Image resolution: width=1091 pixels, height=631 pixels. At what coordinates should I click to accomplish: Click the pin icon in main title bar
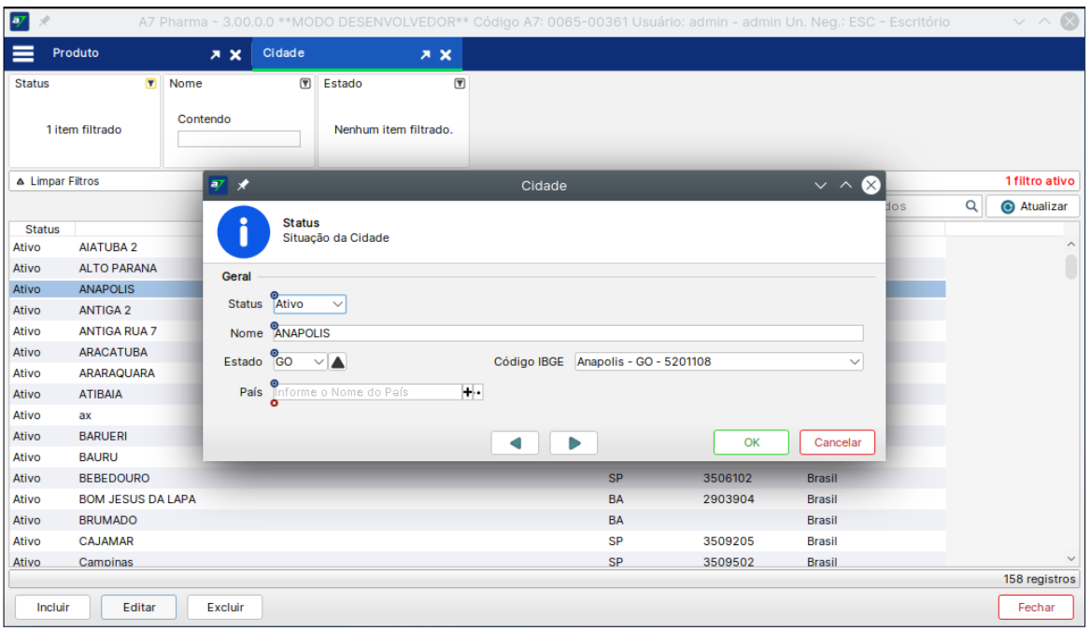point(45,21)
